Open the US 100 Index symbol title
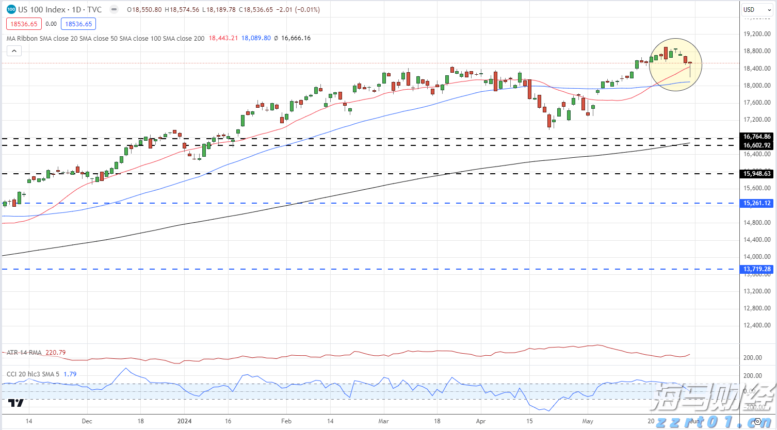The width and height of the screenshot is (777, 430). [x=60, y=9]
